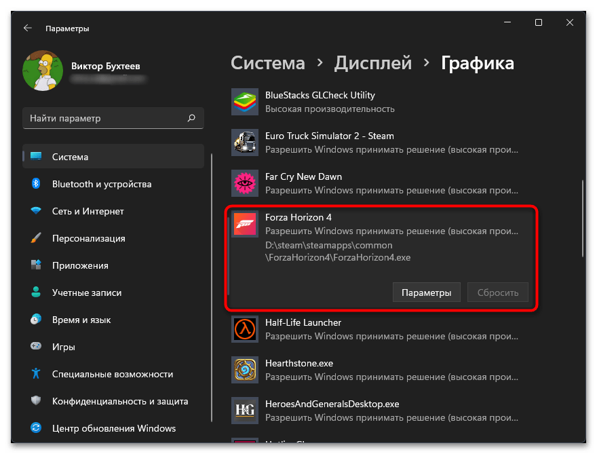Expand the Euro Truck Simulator 2 - Steam entry
597x454 pixels.
click(381, 143)
